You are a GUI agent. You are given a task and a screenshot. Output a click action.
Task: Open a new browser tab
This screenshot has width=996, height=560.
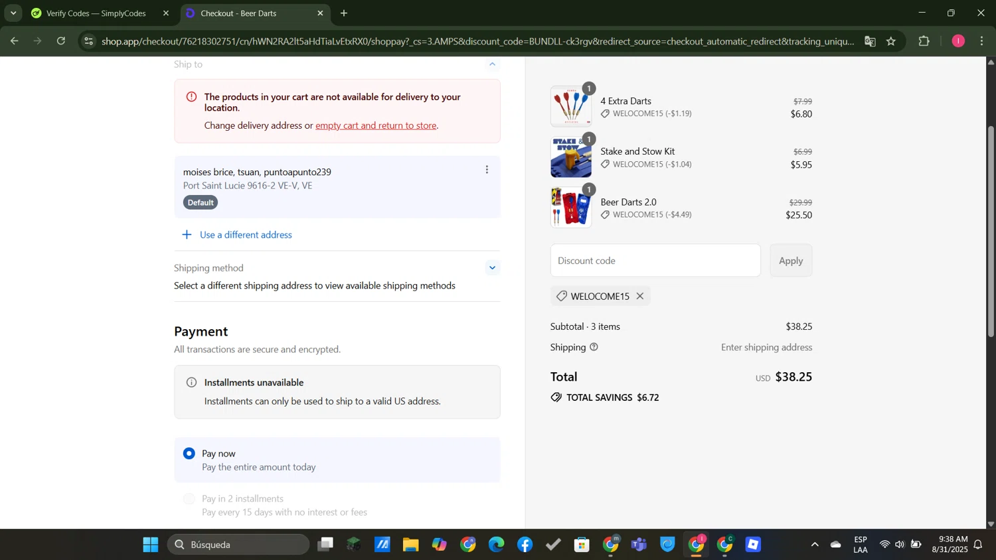pos(344,13)
